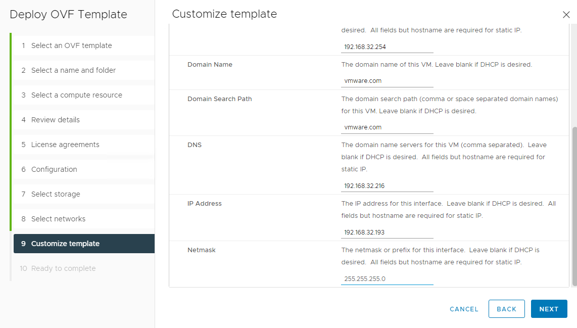Go back to the Configuration step
577x328 pixels.
53,169
